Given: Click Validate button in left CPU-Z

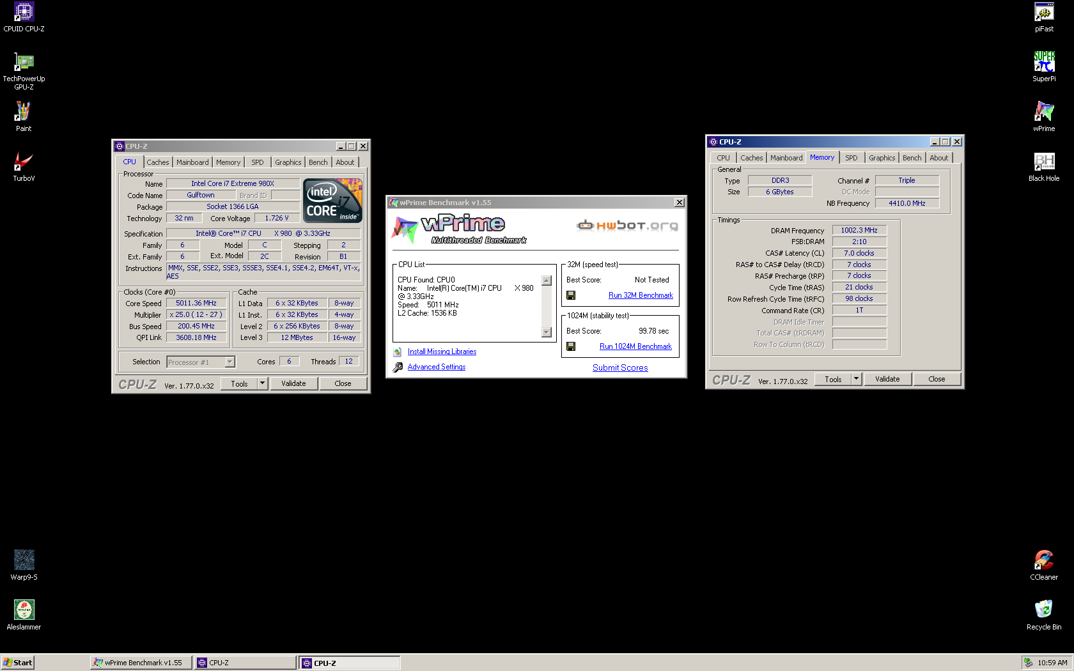Looking at the screenshot, I should click(x=293, y=383).
